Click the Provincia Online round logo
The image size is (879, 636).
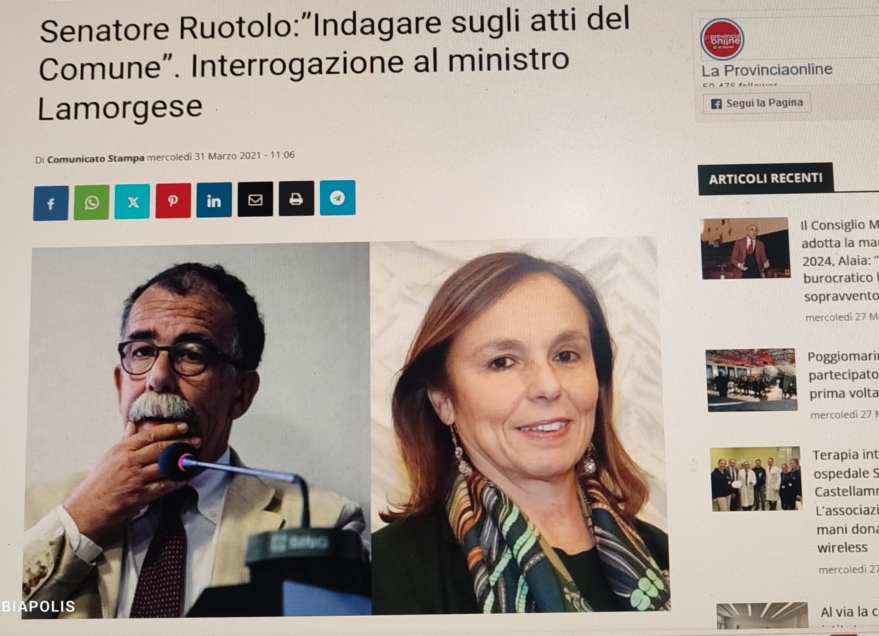point(722,40)
